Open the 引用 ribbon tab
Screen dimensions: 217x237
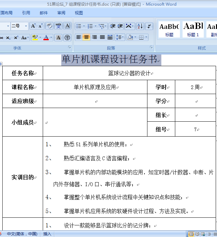pos(26,13)
